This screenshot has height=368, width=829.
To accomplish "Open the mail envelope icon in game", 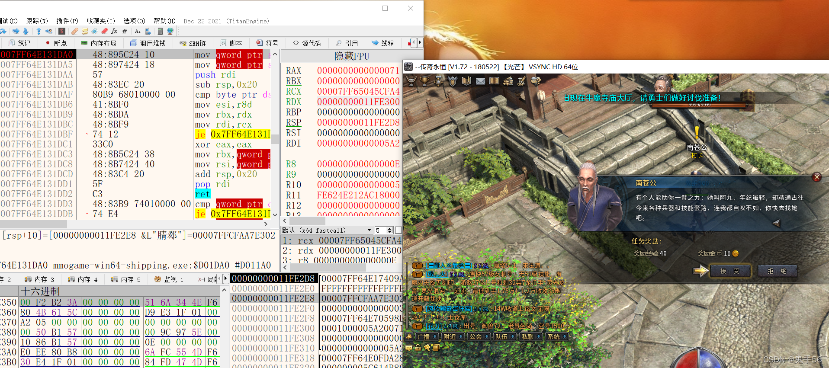I will 480,81.
